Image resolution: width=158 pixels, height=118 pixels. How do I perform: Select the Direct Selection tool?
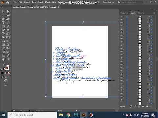(8, 11)
